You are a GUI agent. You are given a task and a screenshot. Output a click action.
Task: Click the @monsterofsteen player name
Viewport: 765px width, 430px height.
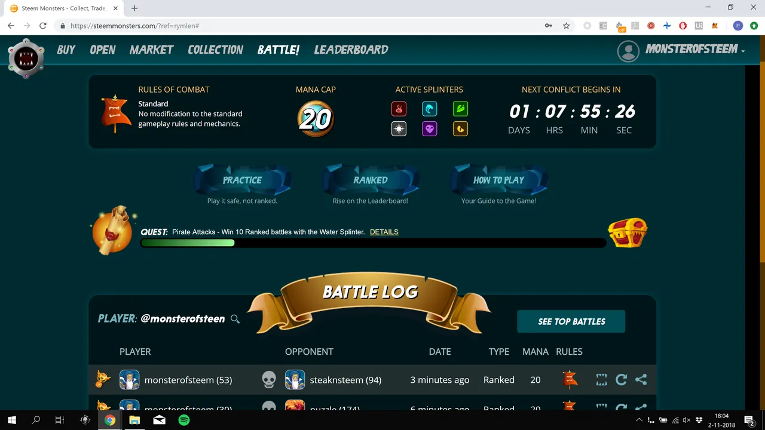[183, 319]
